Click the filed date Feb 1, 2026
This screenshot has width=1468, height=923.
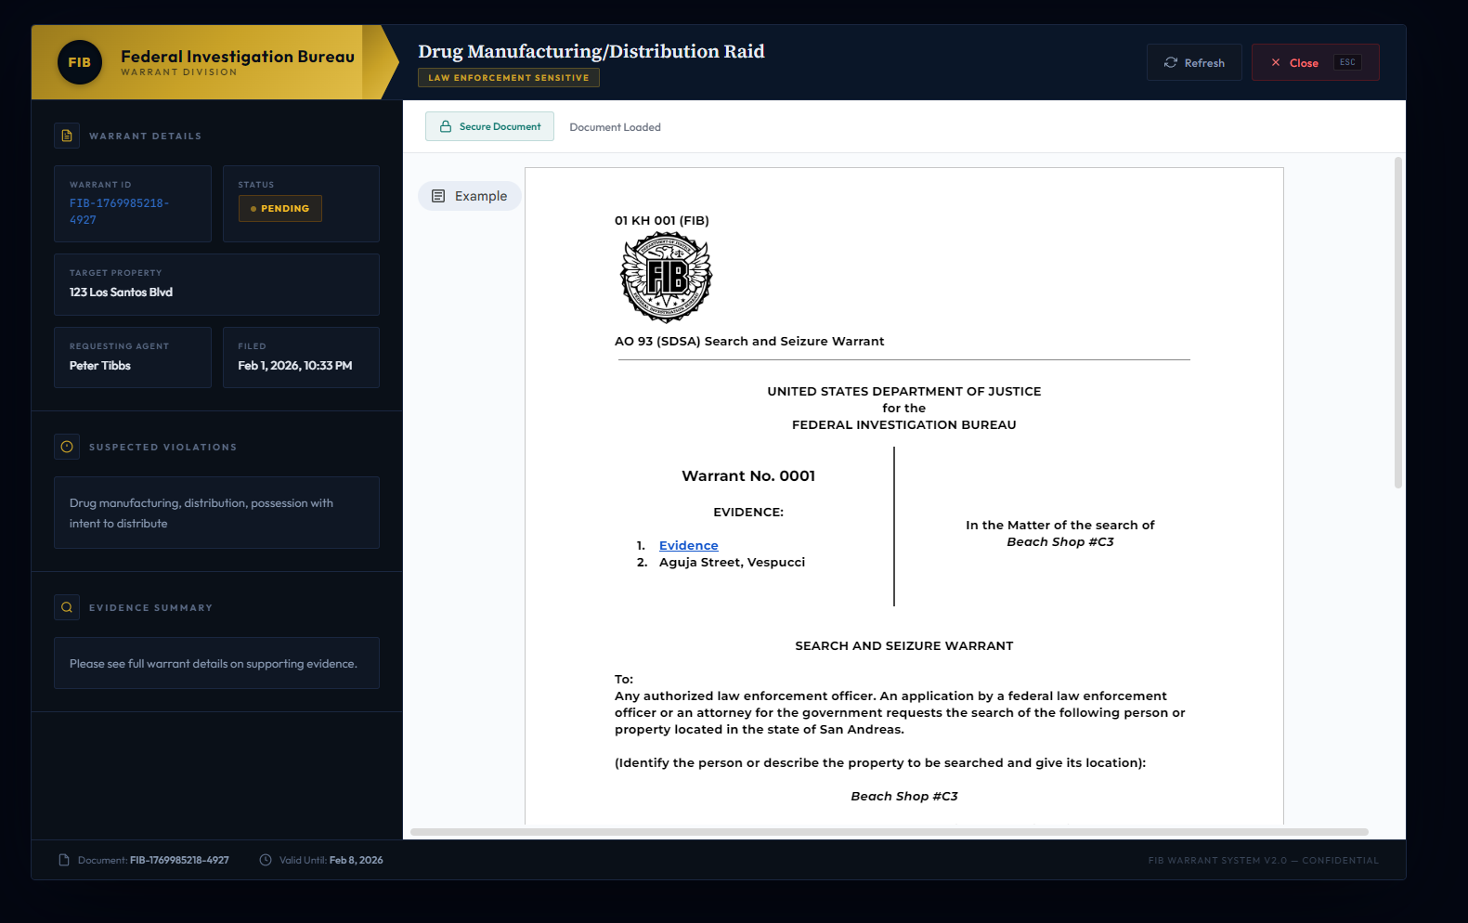tap(295, 366)
